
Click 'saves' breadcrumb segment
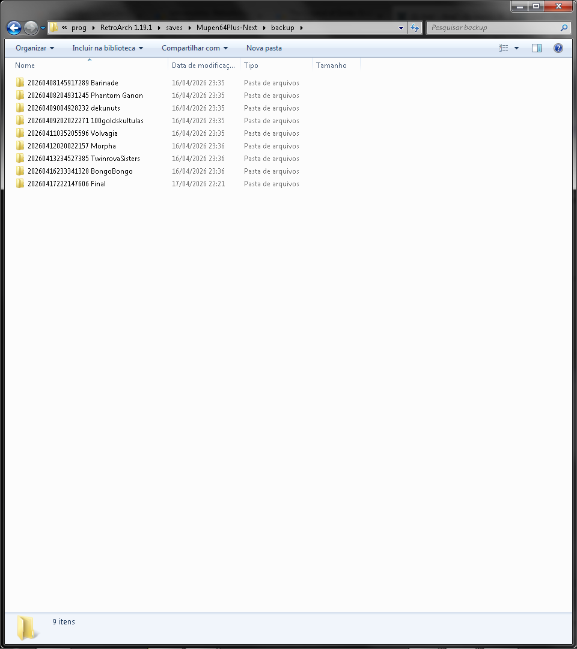point(174,28)
